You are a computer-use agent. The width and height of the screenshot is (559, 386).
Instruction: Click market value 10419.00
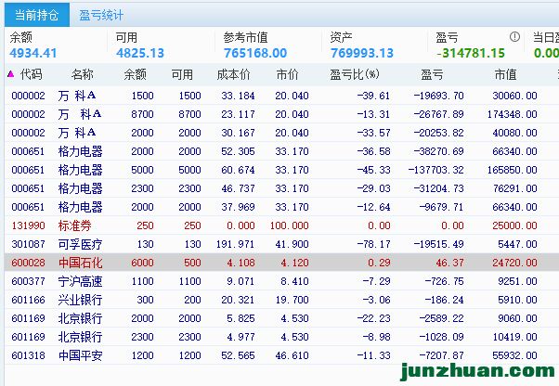[514, 337]
